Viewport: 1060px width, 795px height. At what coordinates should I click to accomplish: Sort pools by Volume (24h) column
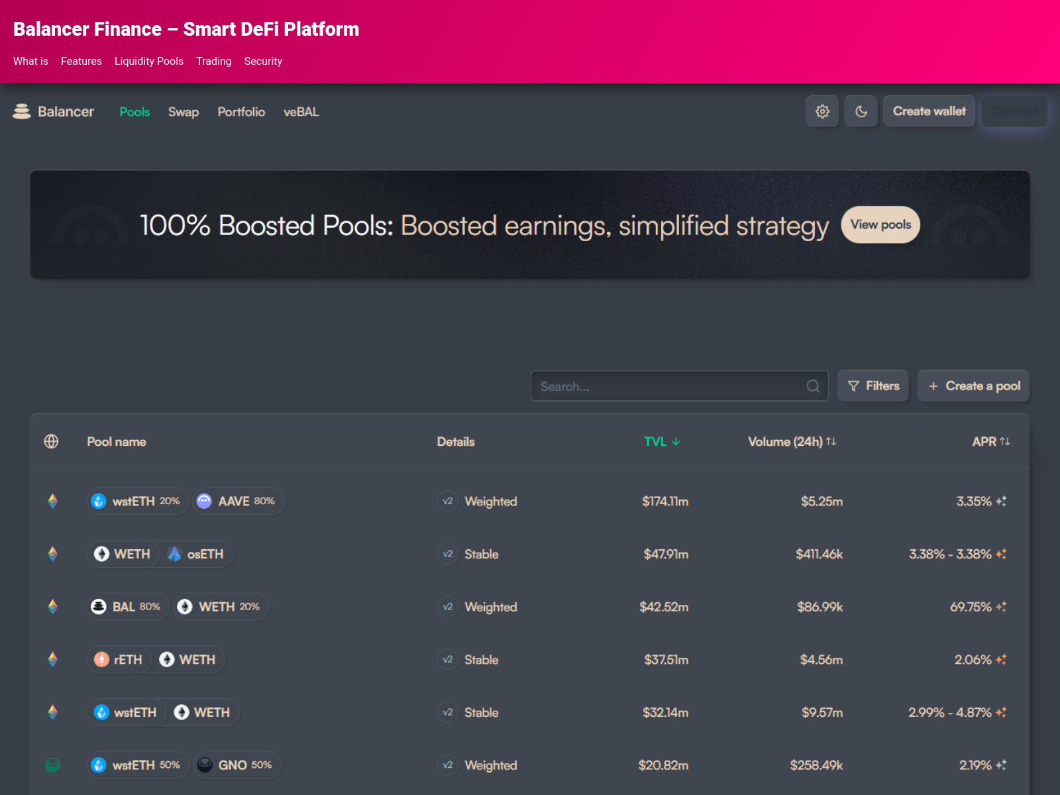coord(792,442)
